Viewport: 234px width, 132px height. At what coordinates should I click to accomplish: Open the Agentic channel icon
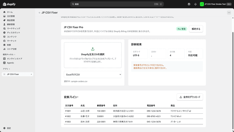(4, 63)
